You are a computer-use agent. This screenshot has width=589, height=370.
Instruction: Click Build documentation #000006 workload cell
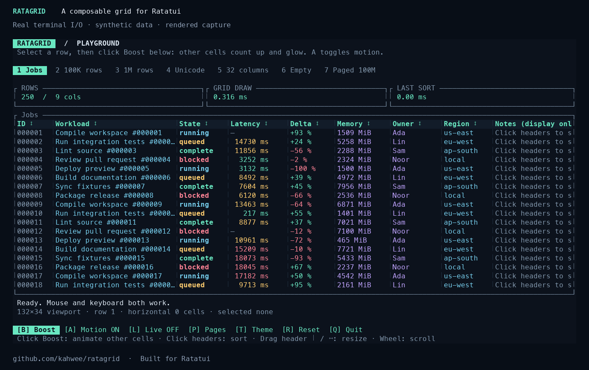click(113, 177)
